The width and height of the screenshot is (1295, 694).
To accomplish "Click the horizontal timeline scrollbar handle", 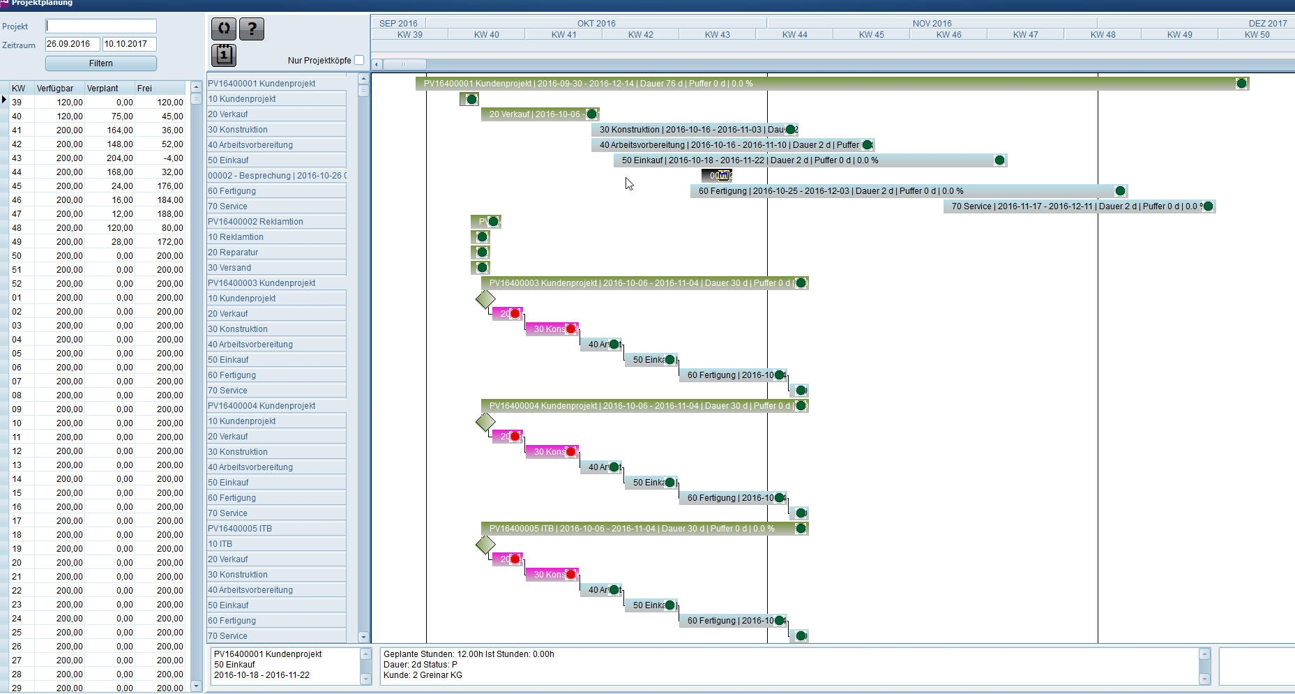I will [x=404, y=64].
